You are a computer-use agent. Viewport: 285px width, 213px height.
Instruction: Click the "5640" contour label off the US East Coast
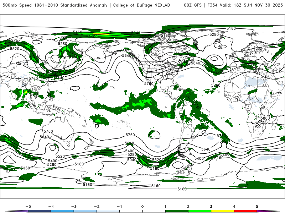196,63
